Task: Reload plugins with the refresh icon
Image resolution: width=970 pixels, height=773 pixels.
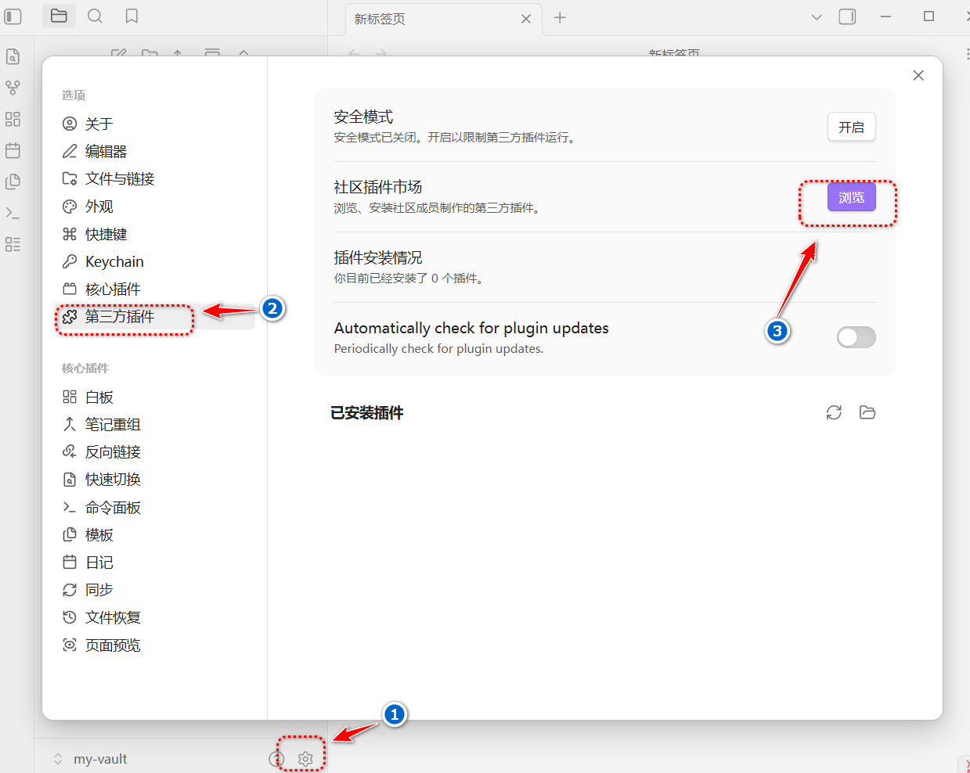Action: [834, 412]
